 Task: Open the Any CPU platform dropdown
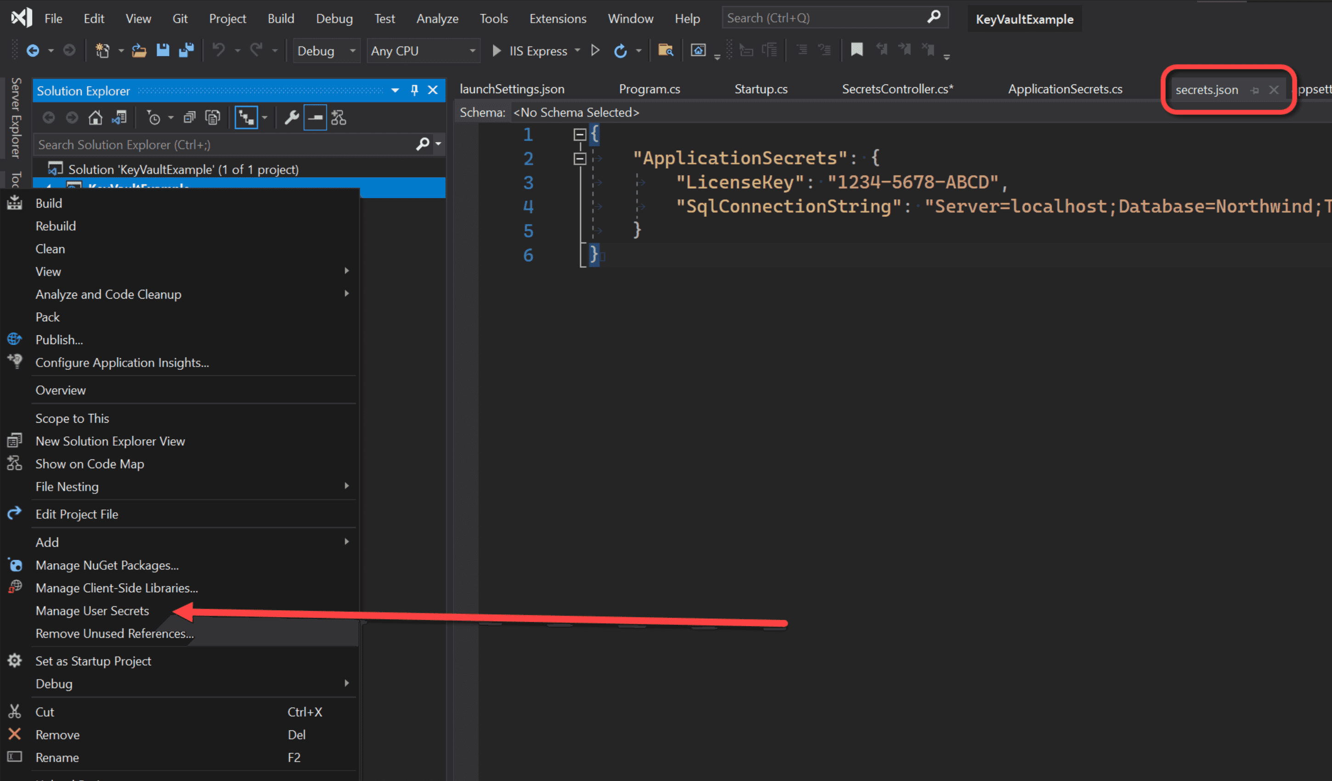coord(423,51)
